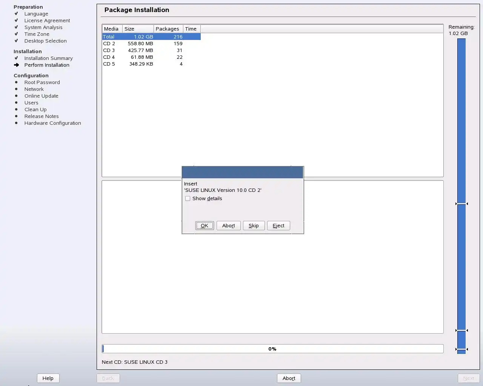The height and width of the screenshot is (386, 483).
Task: Click the vertical Remaining space bar
Action: (461, 196)
